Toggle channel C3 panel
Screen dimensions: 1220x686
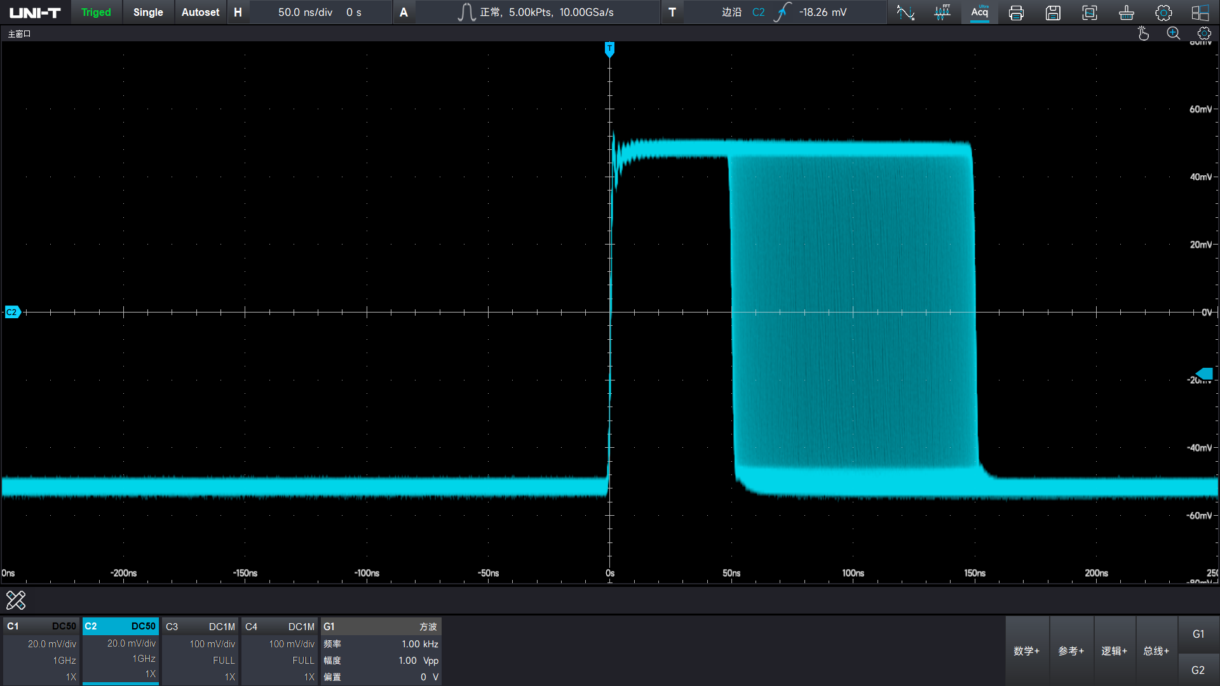tap(200, 650)
